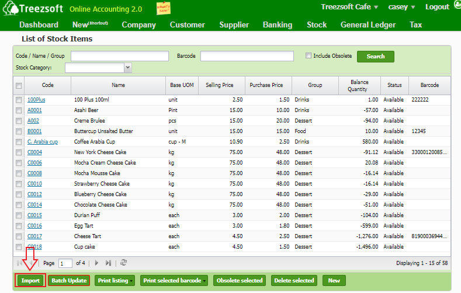The width and height of the screenshot is (461, 293).
Task: Go to first page icon
Action: point(20,263)
